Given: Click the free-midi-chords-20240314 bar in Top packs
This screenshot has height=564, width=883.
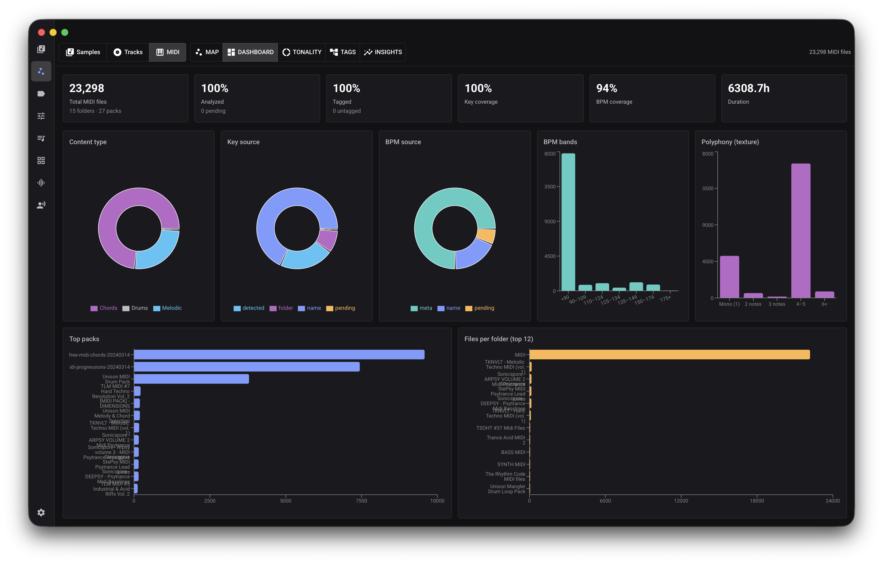Looking at the screenshot, I should pos(279,355).
